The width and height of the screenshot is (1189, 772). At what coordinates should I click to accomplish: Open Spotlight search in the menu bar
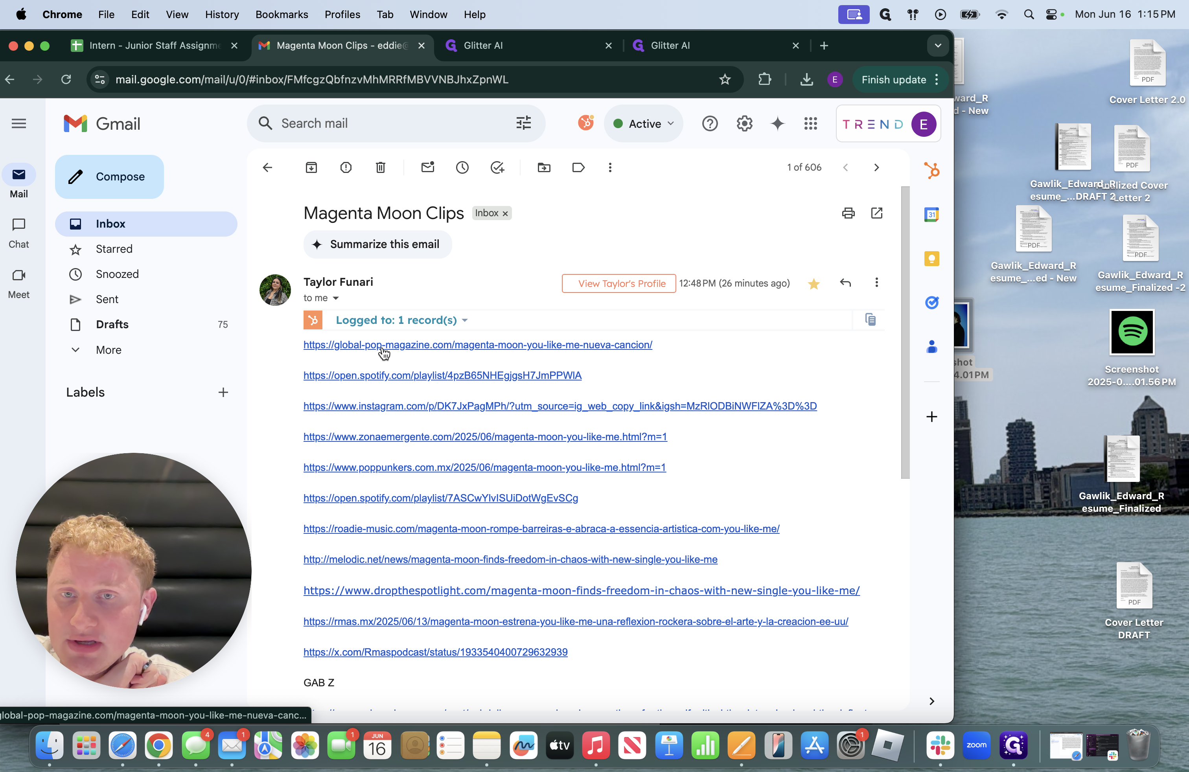(x=1028, y=15)
